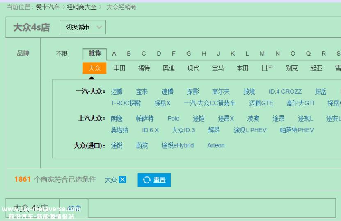Select the 途观L model

tap(305, 118)
